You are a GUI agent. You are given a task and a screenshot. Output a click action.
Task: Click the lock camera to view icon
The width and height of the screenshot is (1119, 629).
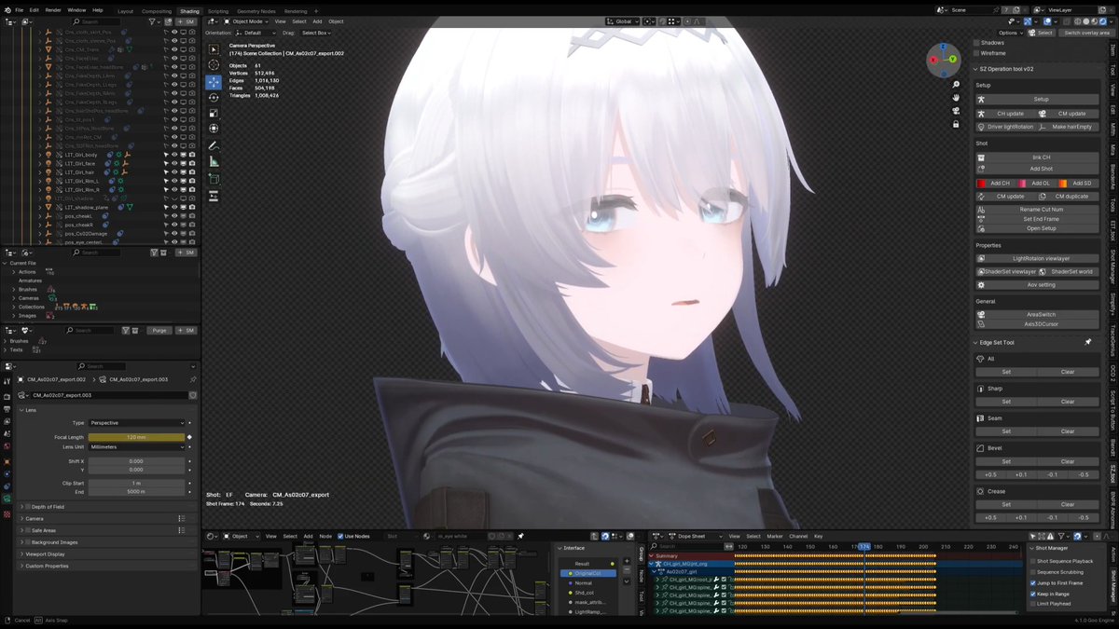[956, 124]
